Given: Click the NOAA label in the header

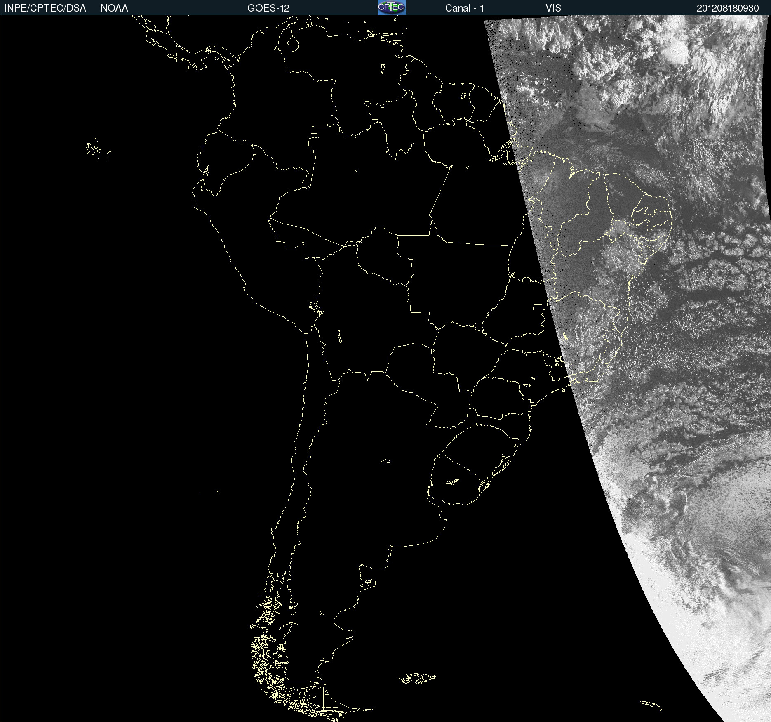Looking at the screenshot, I should 114,8.
